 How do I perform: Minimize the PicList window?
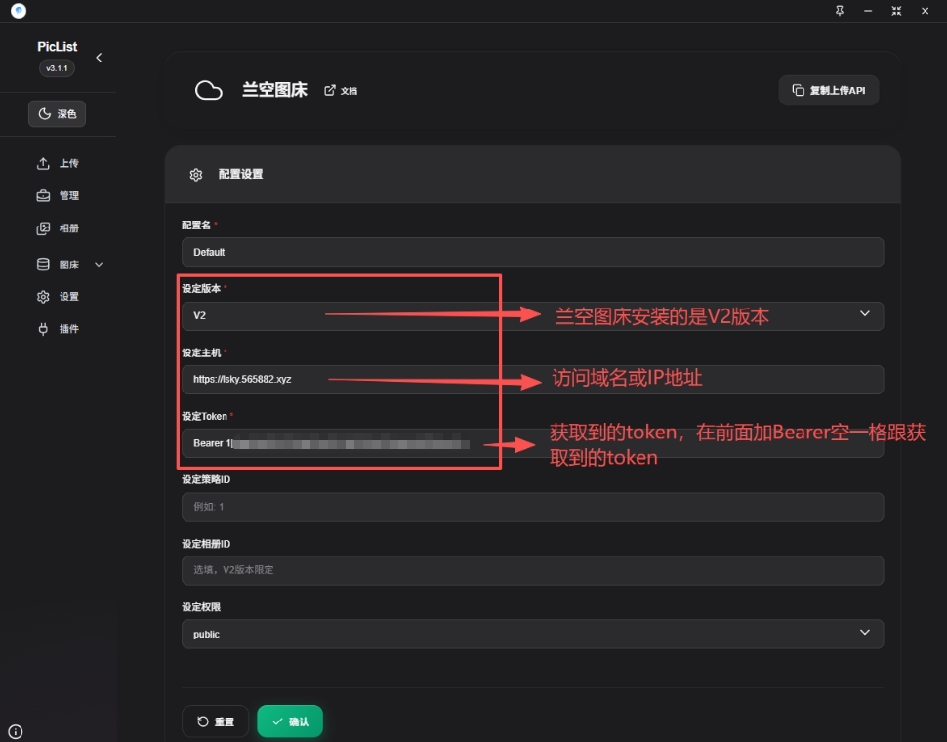point(868,11)
